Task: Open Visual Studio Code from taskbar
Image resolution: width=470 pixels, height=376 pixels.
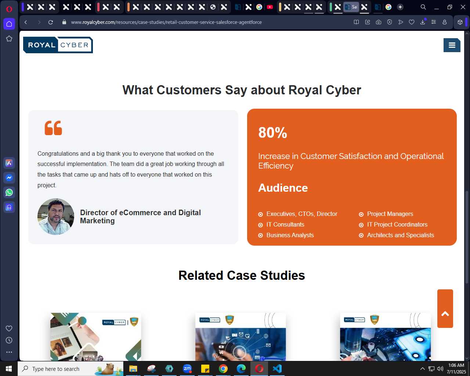Action: 277,369
